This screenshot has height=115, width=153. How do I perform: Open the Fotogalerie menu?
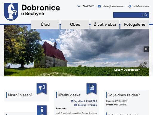(x=135, y=24)
